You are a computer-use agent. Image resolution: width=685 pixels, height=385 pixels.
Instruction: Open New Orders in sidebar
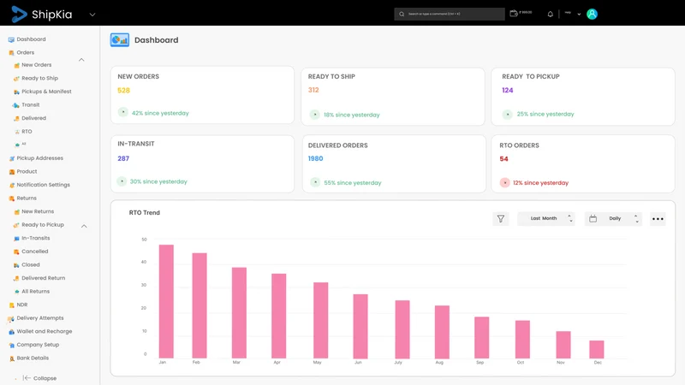37,65
